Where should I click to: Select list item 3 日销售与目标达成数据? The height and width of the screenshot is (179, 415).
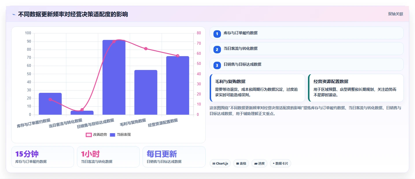(x=307, y=64)
